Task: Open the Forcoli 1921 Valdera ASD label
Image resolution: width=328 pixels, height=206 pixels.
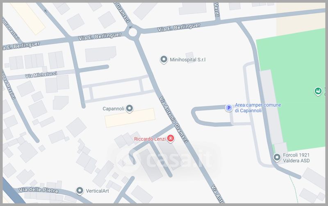Action: point(296,158)
